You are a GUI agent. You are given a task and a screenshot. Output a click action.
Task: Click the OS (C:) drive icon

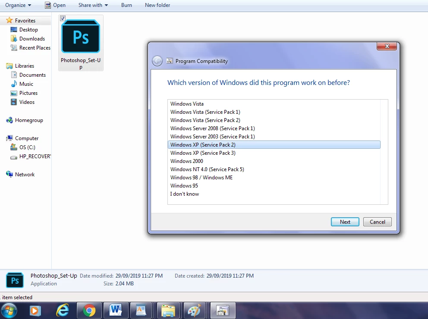[14, 147]
